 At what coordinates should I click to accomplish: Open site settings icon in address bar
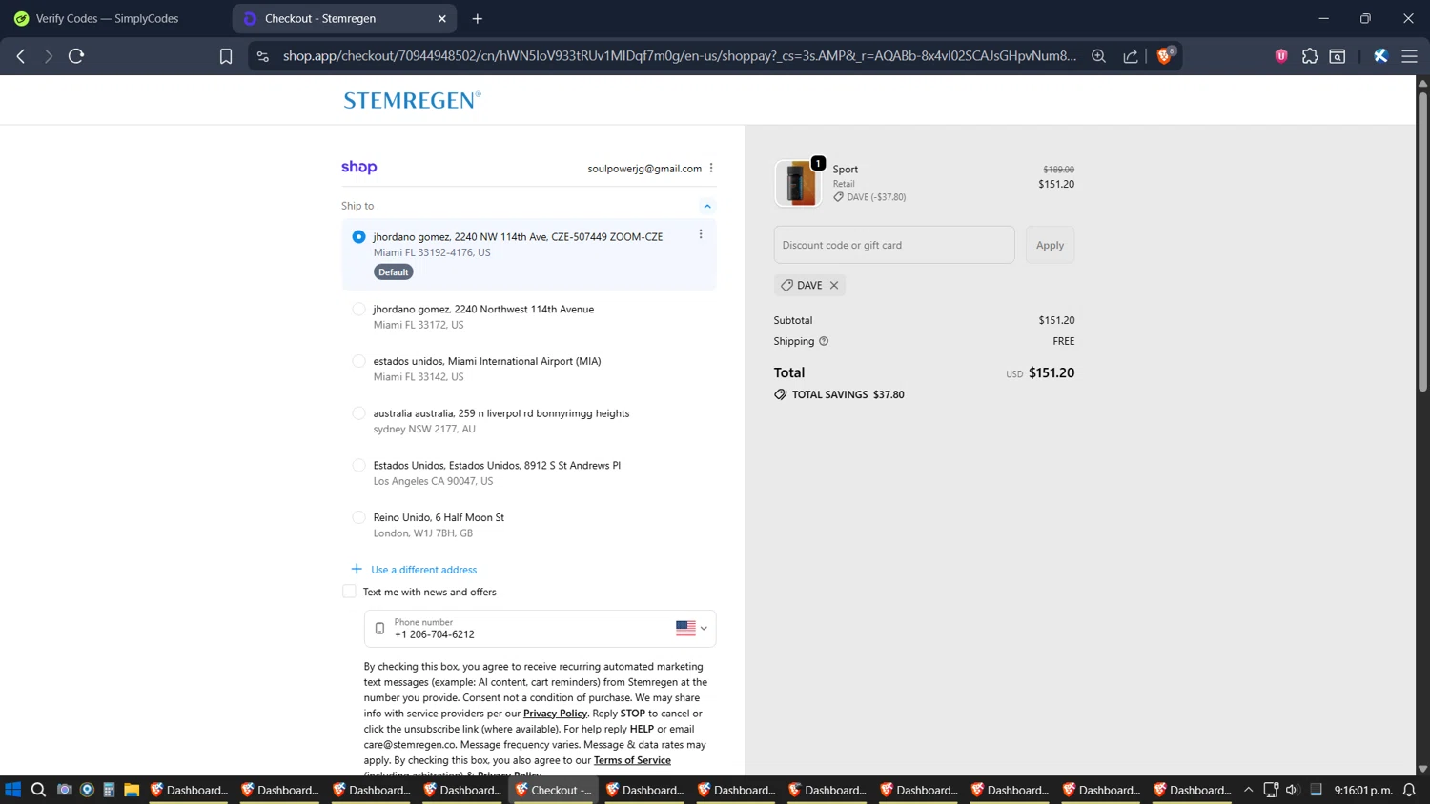pyautogui.click(x=263, y=56)
